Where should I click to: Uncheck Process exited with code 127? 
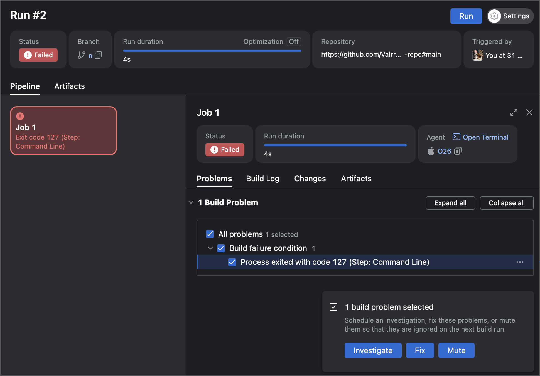232,262
